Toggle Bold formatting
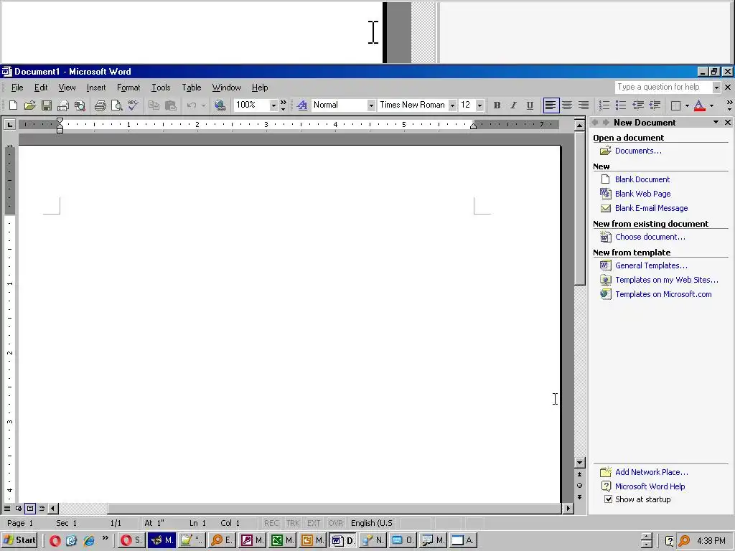735x551 pixels. pyautogui.click(x=497, y=105)
